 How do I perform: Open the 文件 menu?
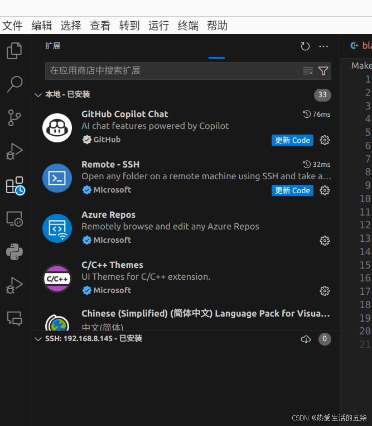click(x=12, y=26)
